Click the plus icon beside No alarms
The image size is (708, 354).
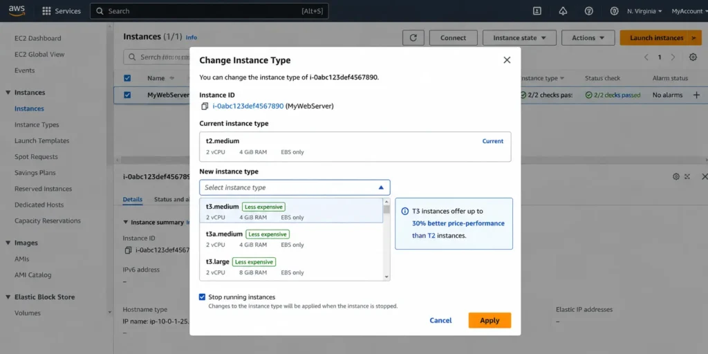pyautogui.click(x=696, y=95)
